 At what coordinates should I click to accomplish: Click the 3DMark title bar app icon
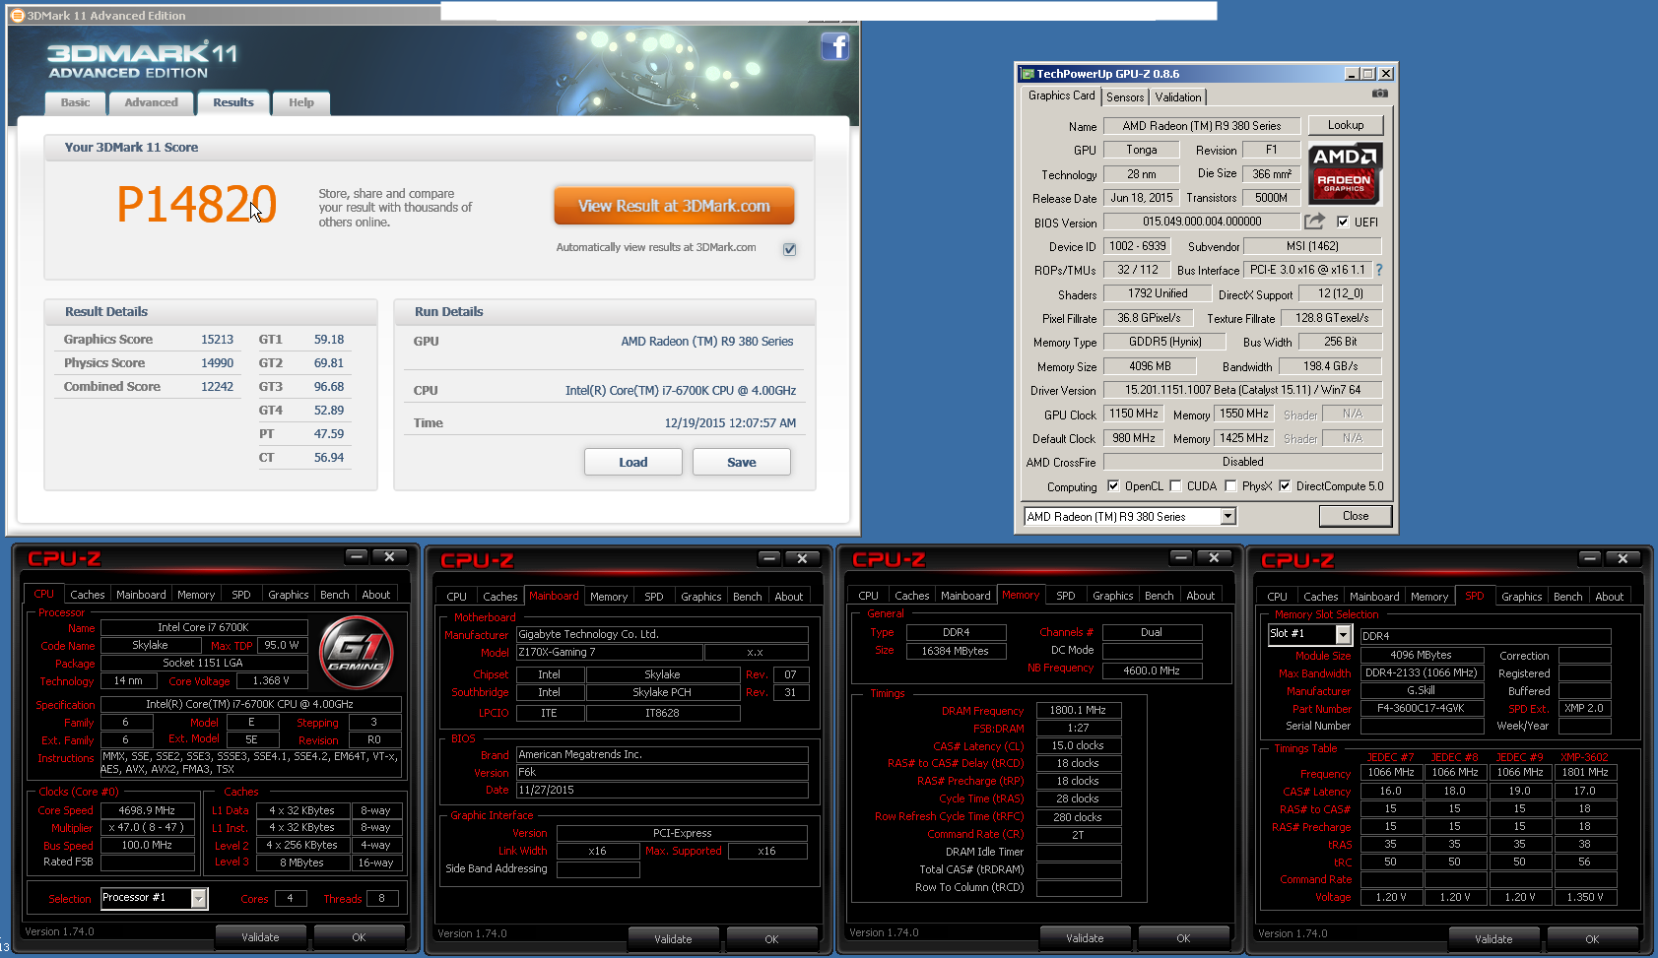pyautogui.click(x=17, y=15)
